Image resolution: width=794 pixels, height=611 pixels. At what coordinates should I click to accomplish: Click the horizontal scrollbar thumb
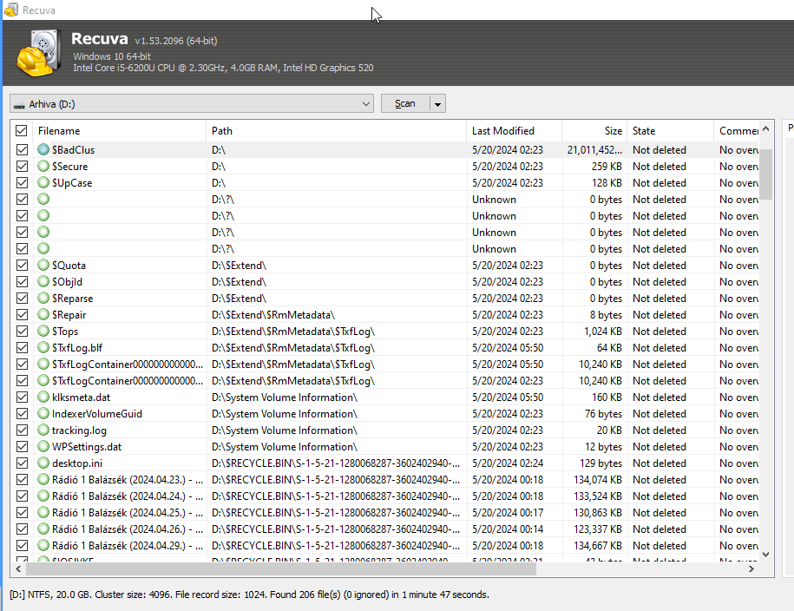[281, 569]
